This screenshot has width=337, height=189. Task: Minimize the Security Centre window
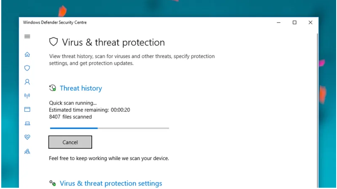click(x=278, y=22)
